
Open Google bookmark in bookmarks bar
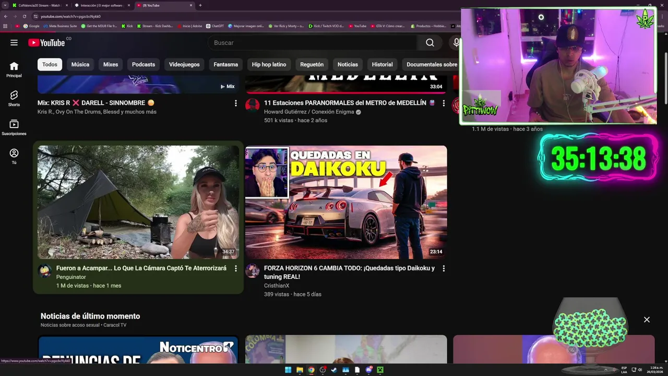[x=31, y=26]
